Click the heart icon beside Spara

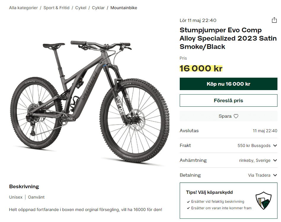click(236, 116)
